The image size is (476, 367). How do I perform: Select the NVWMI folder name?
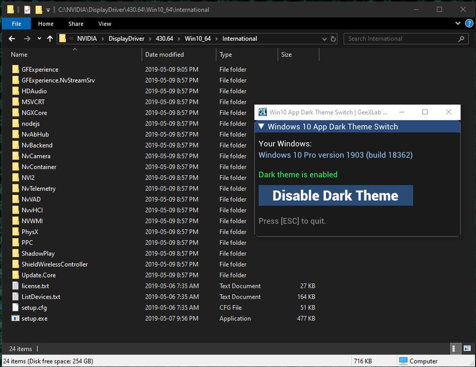[x=32, y=221]
